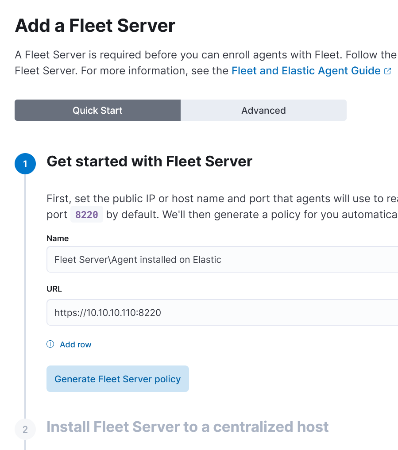Click the step 2 number circle
Image resolution: width=398 pixels, height=450 pixels.
tap(25, 429)
